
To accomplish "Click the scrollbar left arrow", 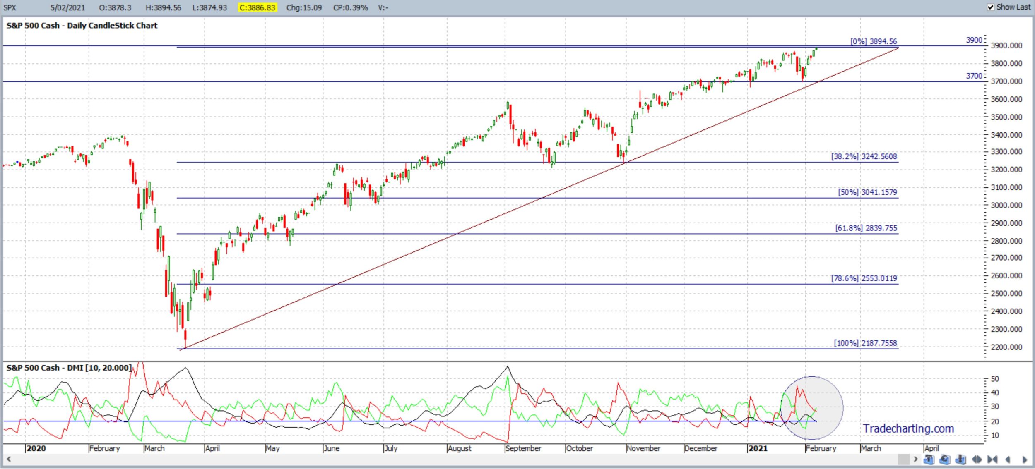I will [8, 459].
